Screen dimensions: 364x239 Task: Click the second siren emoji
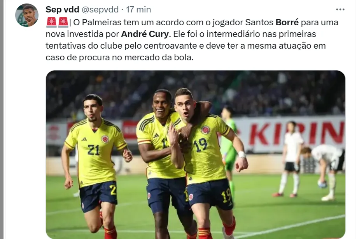63,22
